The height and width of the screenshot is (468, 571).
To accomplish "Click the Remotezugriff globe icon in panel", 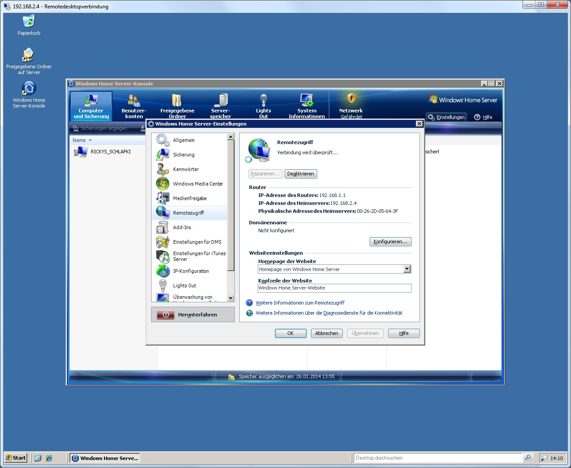I will coord(259,150).
